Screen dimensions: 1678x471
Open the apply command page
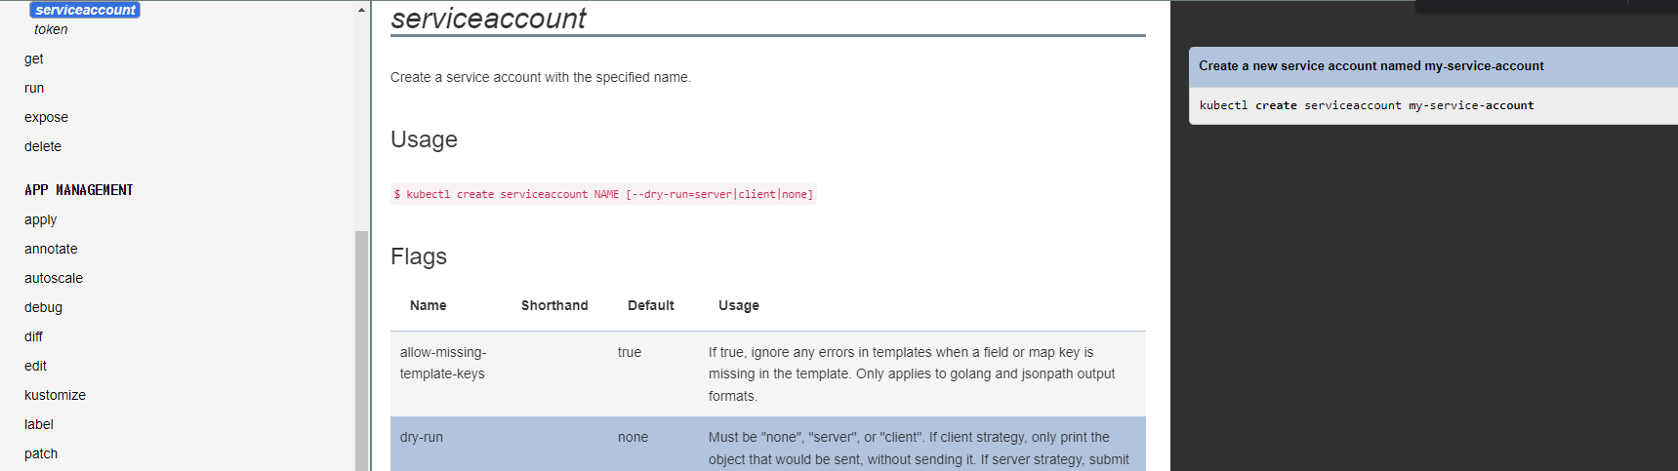coord(41,219)
